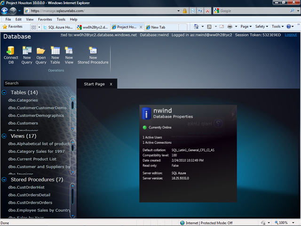Select dbo.Customers table

(x=23, y=123)
